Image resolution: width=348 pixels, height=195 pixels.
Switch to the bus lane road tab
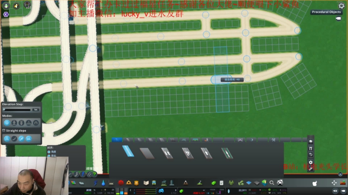[195, 139]
